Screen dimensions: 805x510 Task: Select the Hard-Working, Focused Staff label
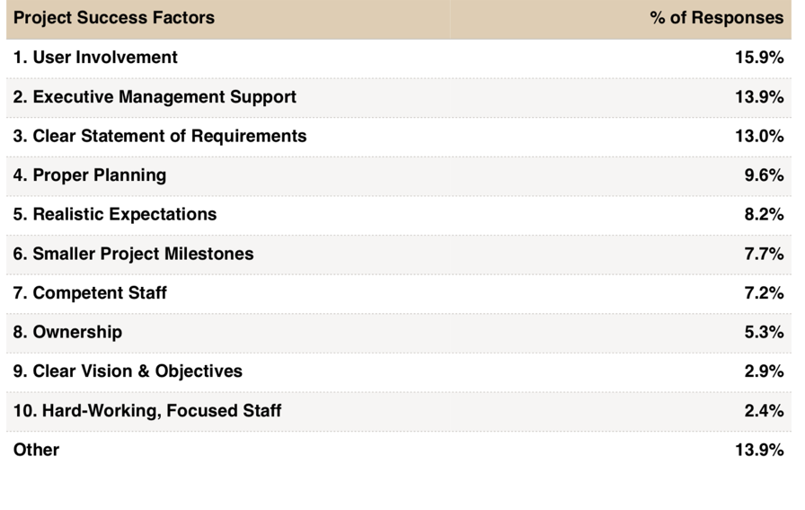147,411
